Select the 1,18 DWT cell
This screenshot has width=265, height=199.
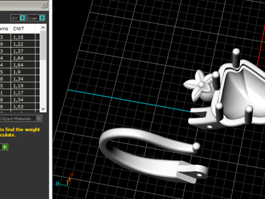[23, 37]
